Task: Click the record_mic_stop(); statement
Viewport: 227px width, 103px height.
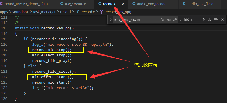Action: coord(52,50)
